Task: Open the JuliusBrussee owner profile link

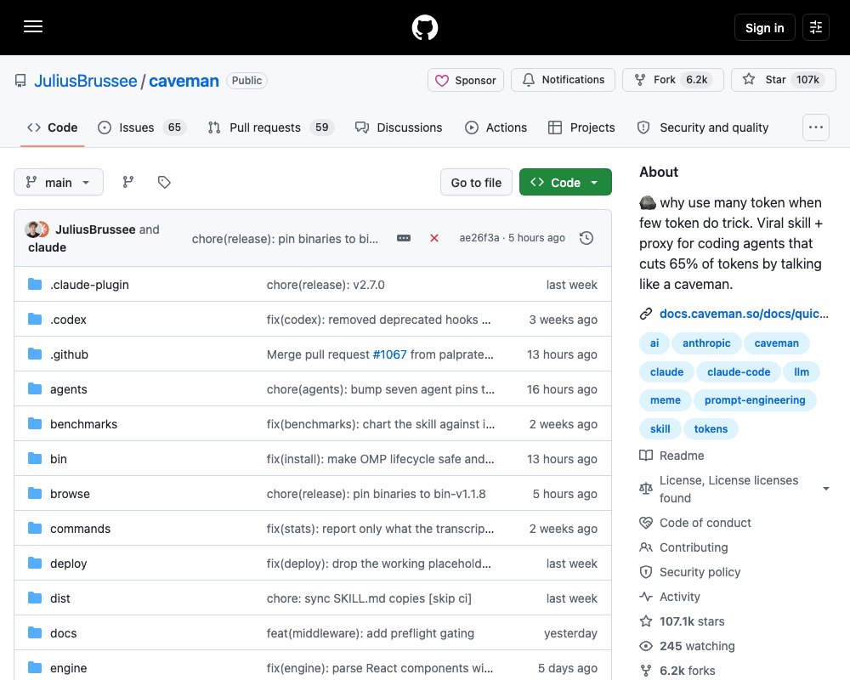Action: point(86,81)
